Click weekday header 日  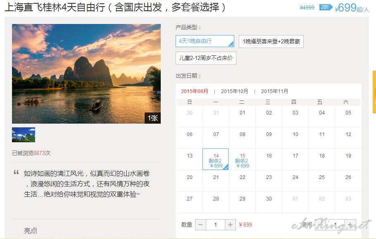189,102
